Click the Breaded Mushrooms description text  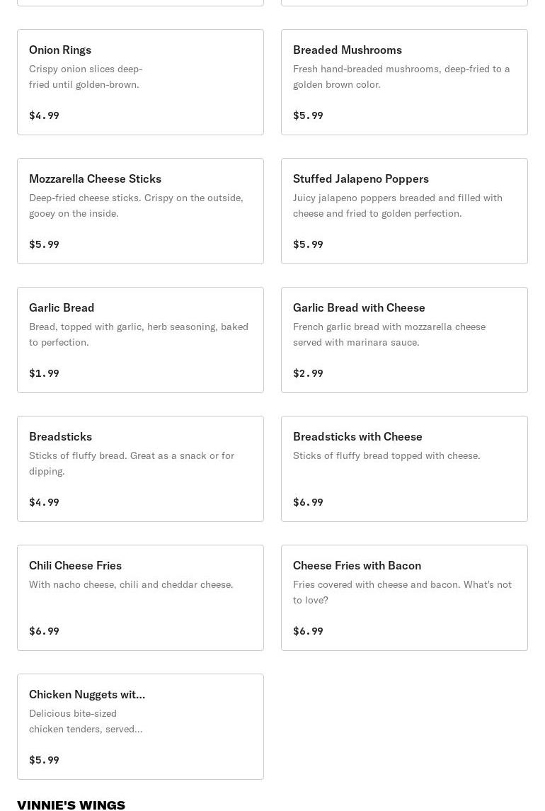click(x=401, y=76)
